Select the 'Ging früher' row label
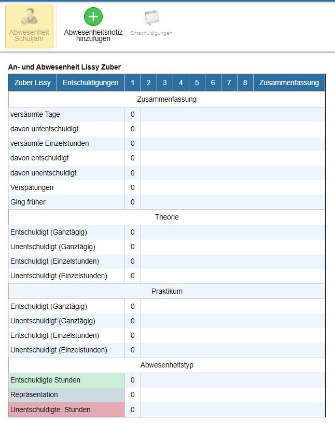Image resolution: width=335 pixels, height=423 pixels. pyautogui.click(x=28, y=202)
